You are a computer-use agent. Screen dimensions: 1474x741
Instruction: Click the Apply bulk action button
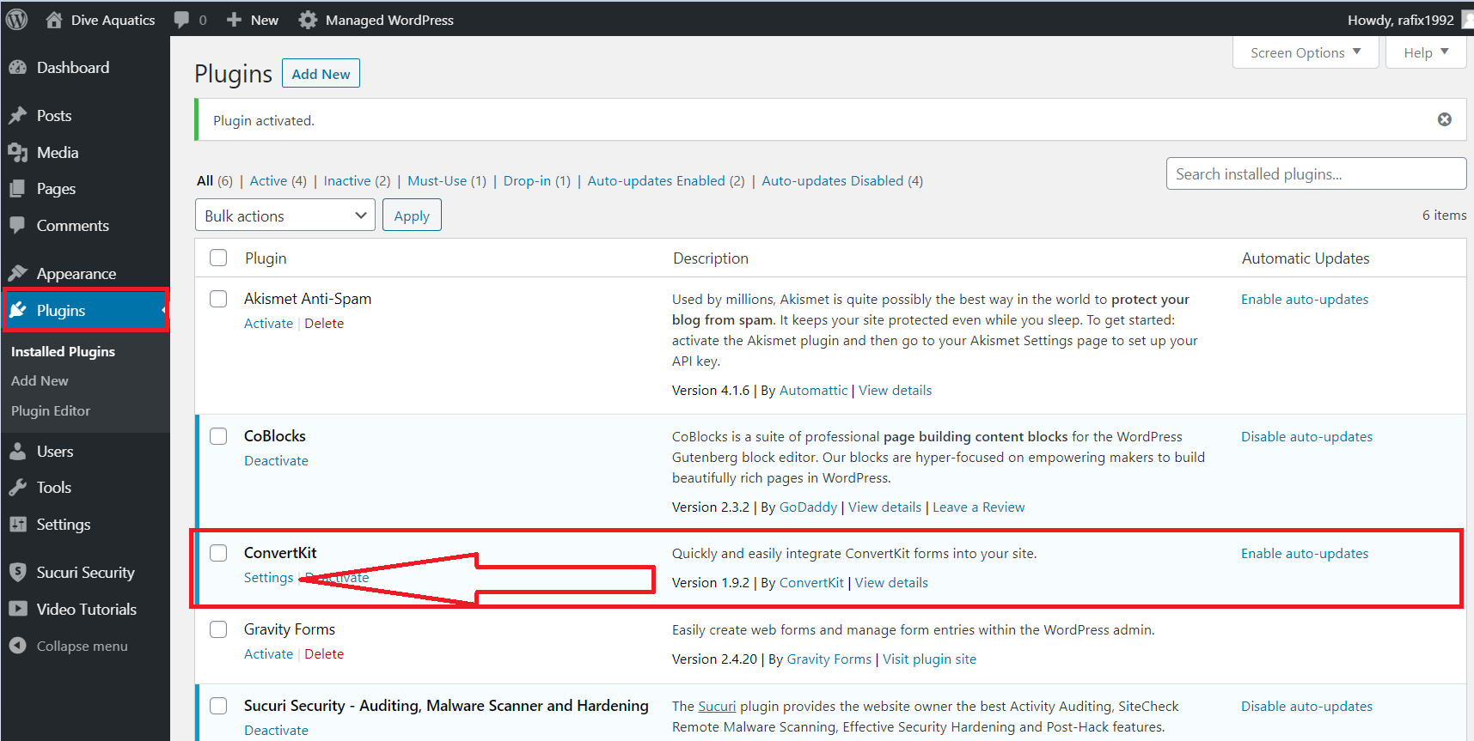pos(412,215)
